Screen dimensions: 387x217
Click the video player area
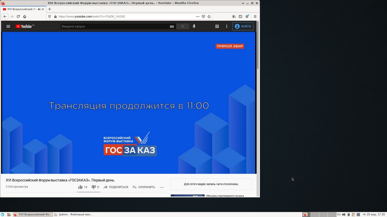[x=129, y=103]
